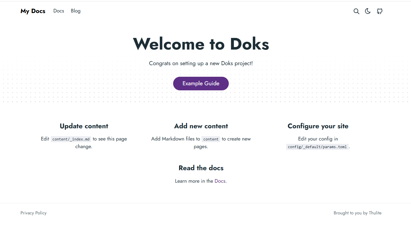The image size is (411, 226).
Task: Click the My Docs site logo
Action: (x=33, y=11)
